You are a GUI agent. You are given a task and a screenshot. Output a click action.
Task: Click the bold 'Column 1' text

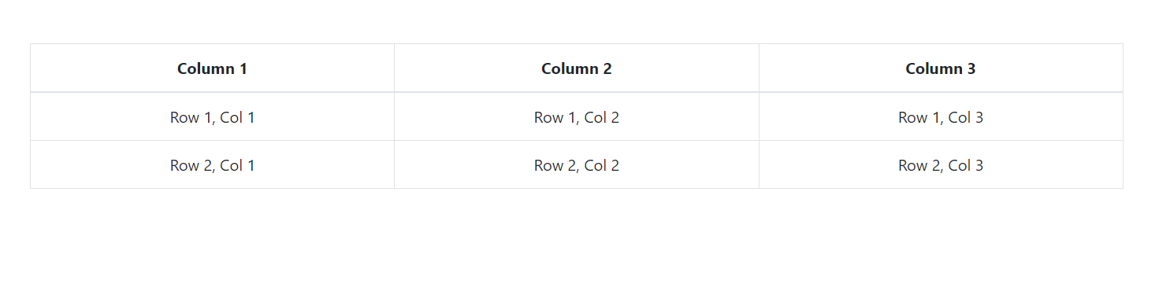[212, 68]
